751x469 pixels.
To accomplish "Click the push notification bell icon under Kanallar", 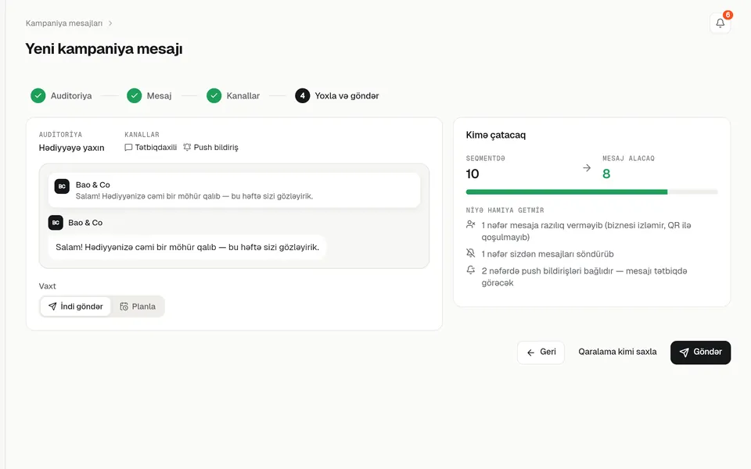I will click(x=187, y=148).
